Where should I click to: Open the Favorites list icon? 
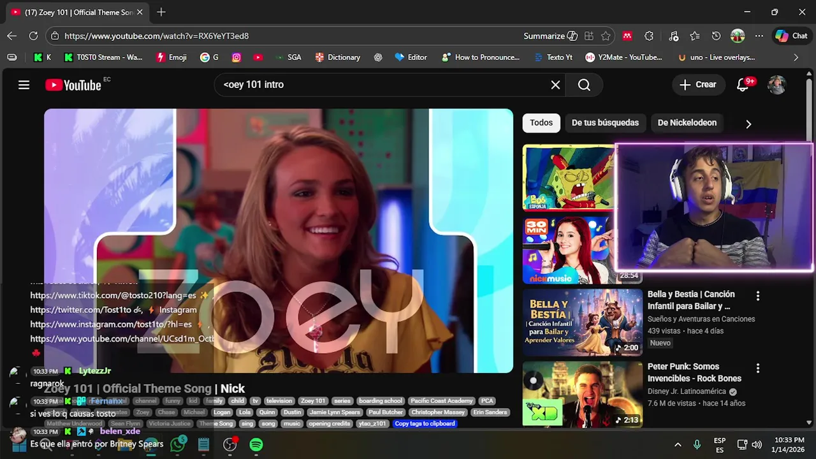[x=695, y=36]
